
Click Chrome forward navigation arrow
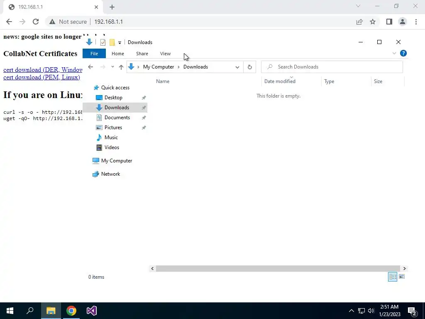click(22, 22)
